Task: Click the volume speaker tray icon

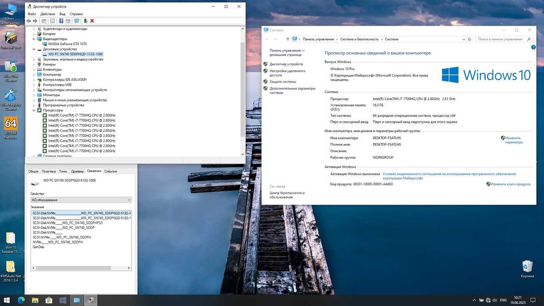Action: coord(494,300)
